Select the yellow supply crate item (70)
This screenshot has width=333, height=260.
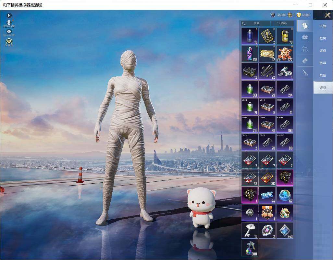(x=285, y=36)
